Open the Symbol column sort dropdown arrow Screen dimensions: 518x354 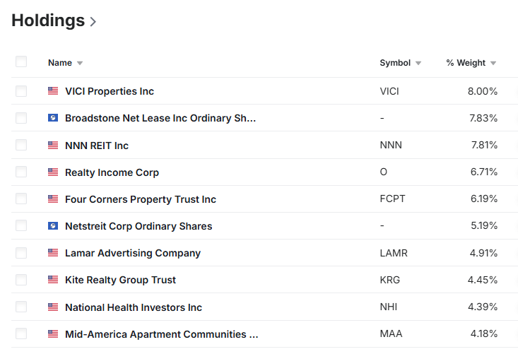[418, 63]
